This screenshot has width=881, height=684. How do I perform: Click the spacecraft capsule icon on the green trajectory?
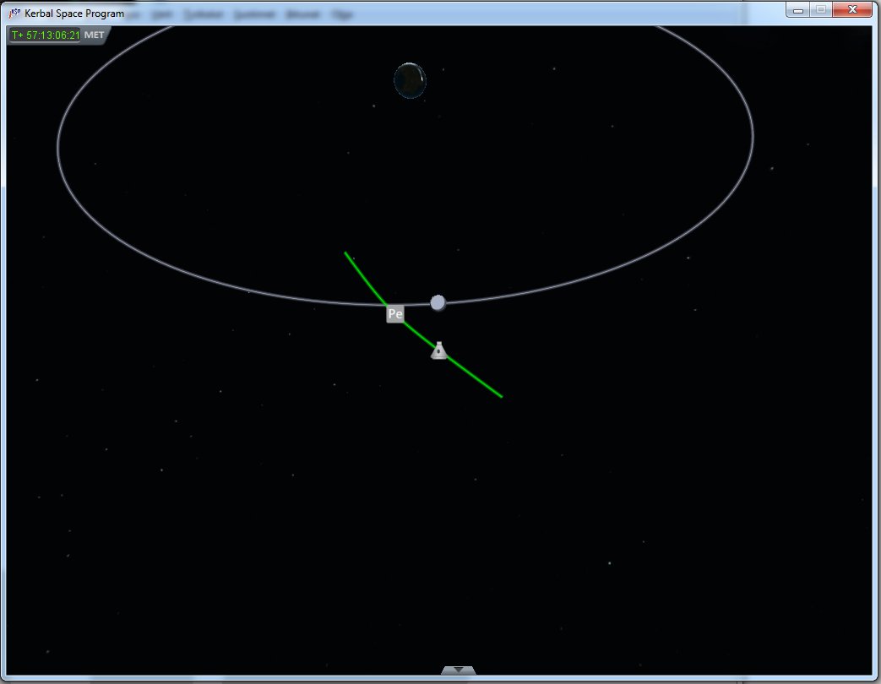pos(439,350)
